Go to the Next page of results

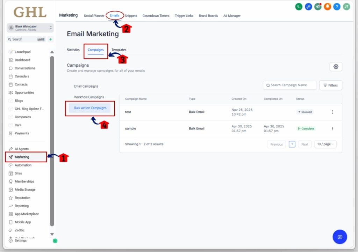click(304, 144)
